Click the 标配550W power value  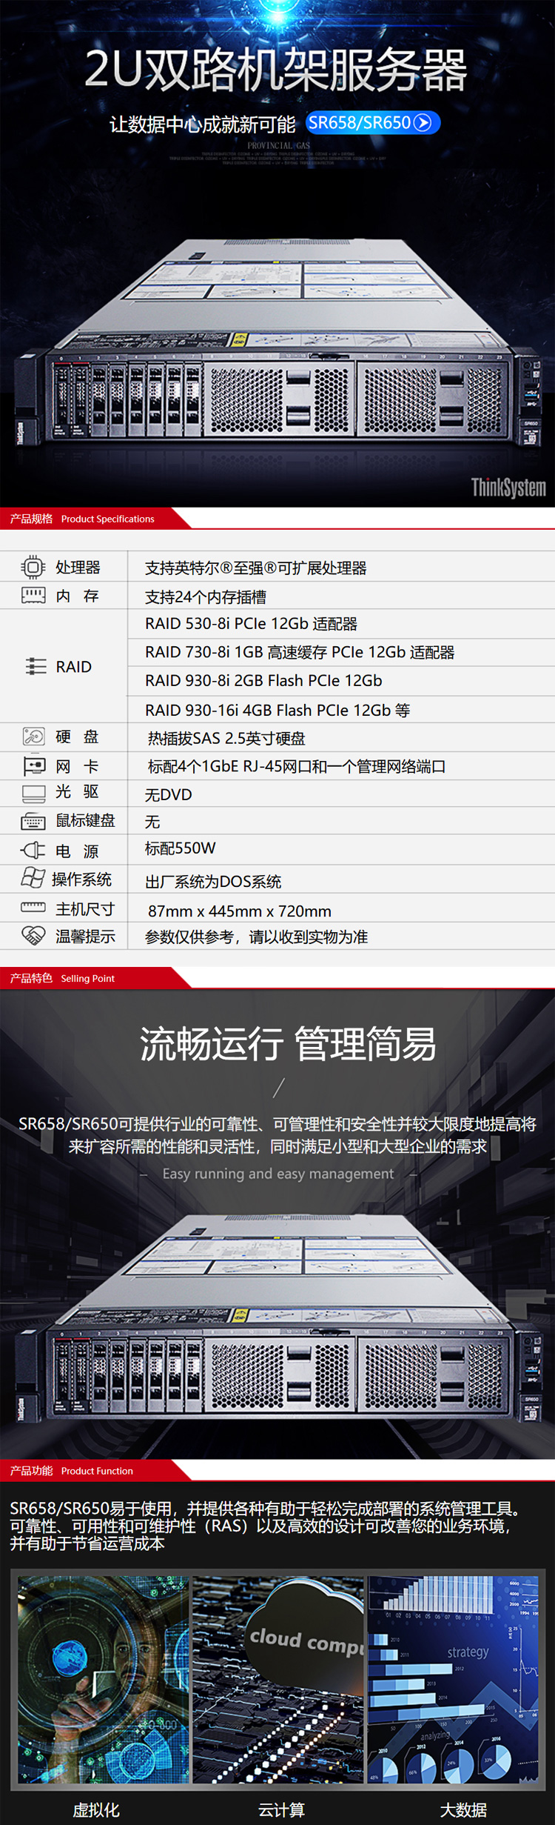point(181,848)
